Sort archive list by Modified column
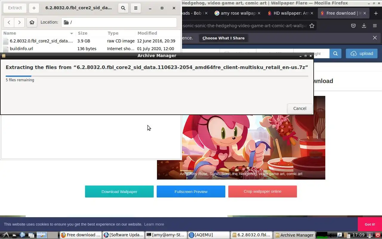382x239 pixels. coord(158,33)
